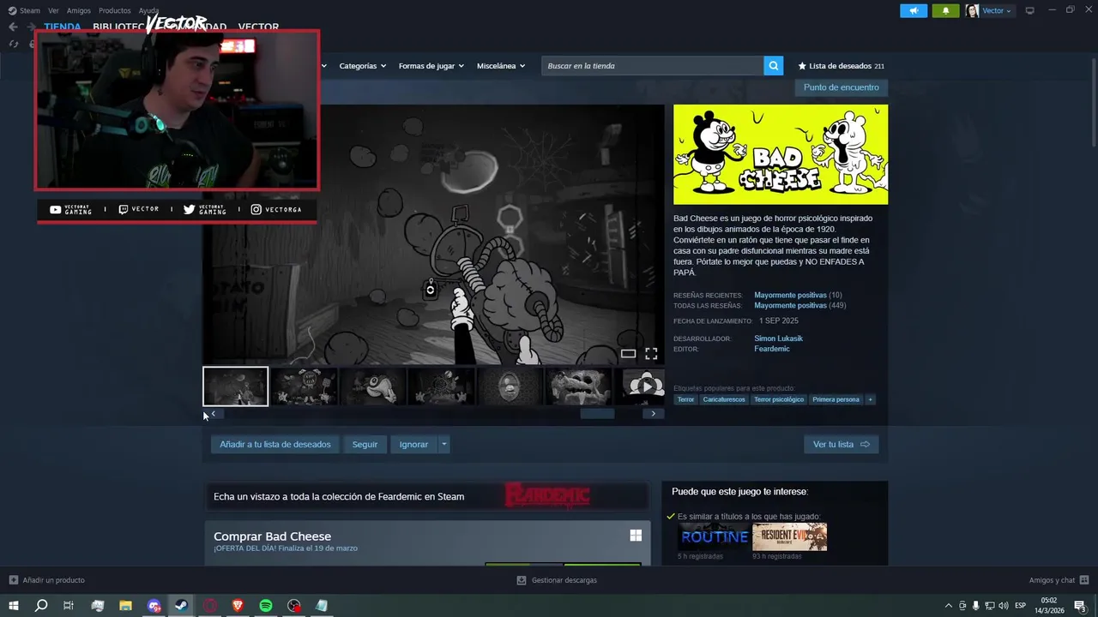The height and width of the screenshot is (617, 1098).
Task: Click the Ver tu lista button
Action: click(x=841, y=444)
